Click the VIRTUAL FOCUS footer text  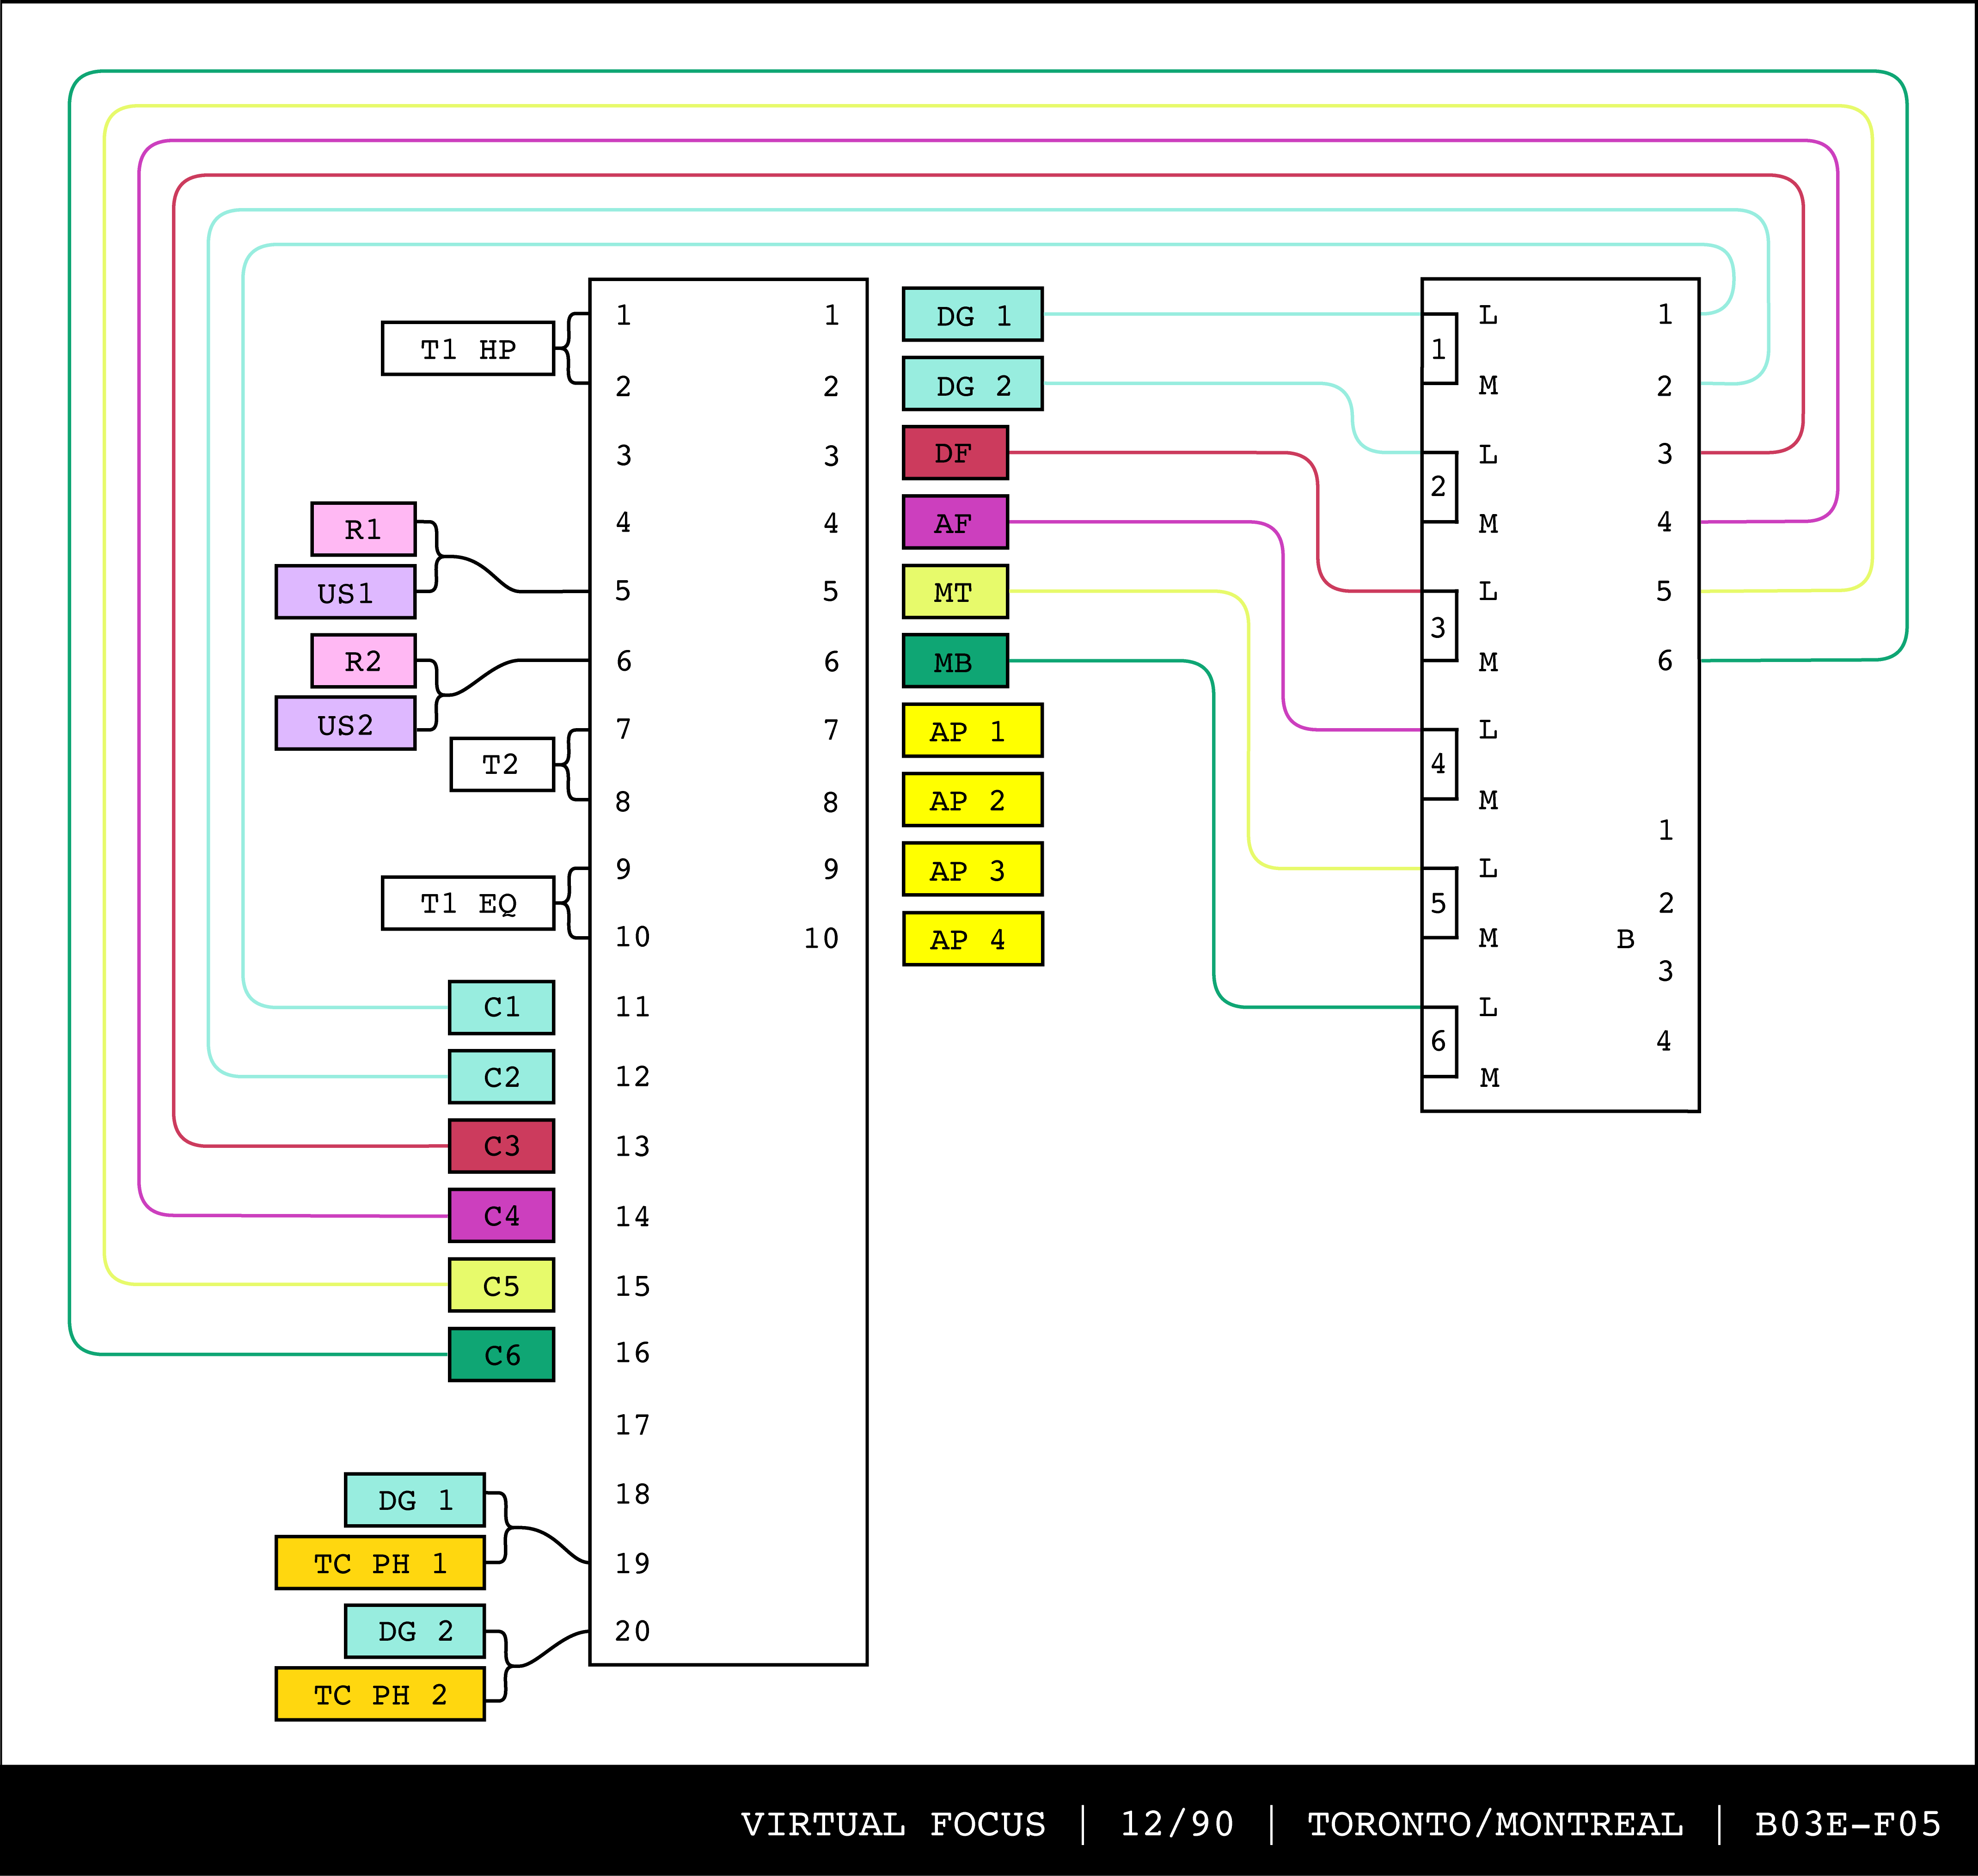[893, 1824]
